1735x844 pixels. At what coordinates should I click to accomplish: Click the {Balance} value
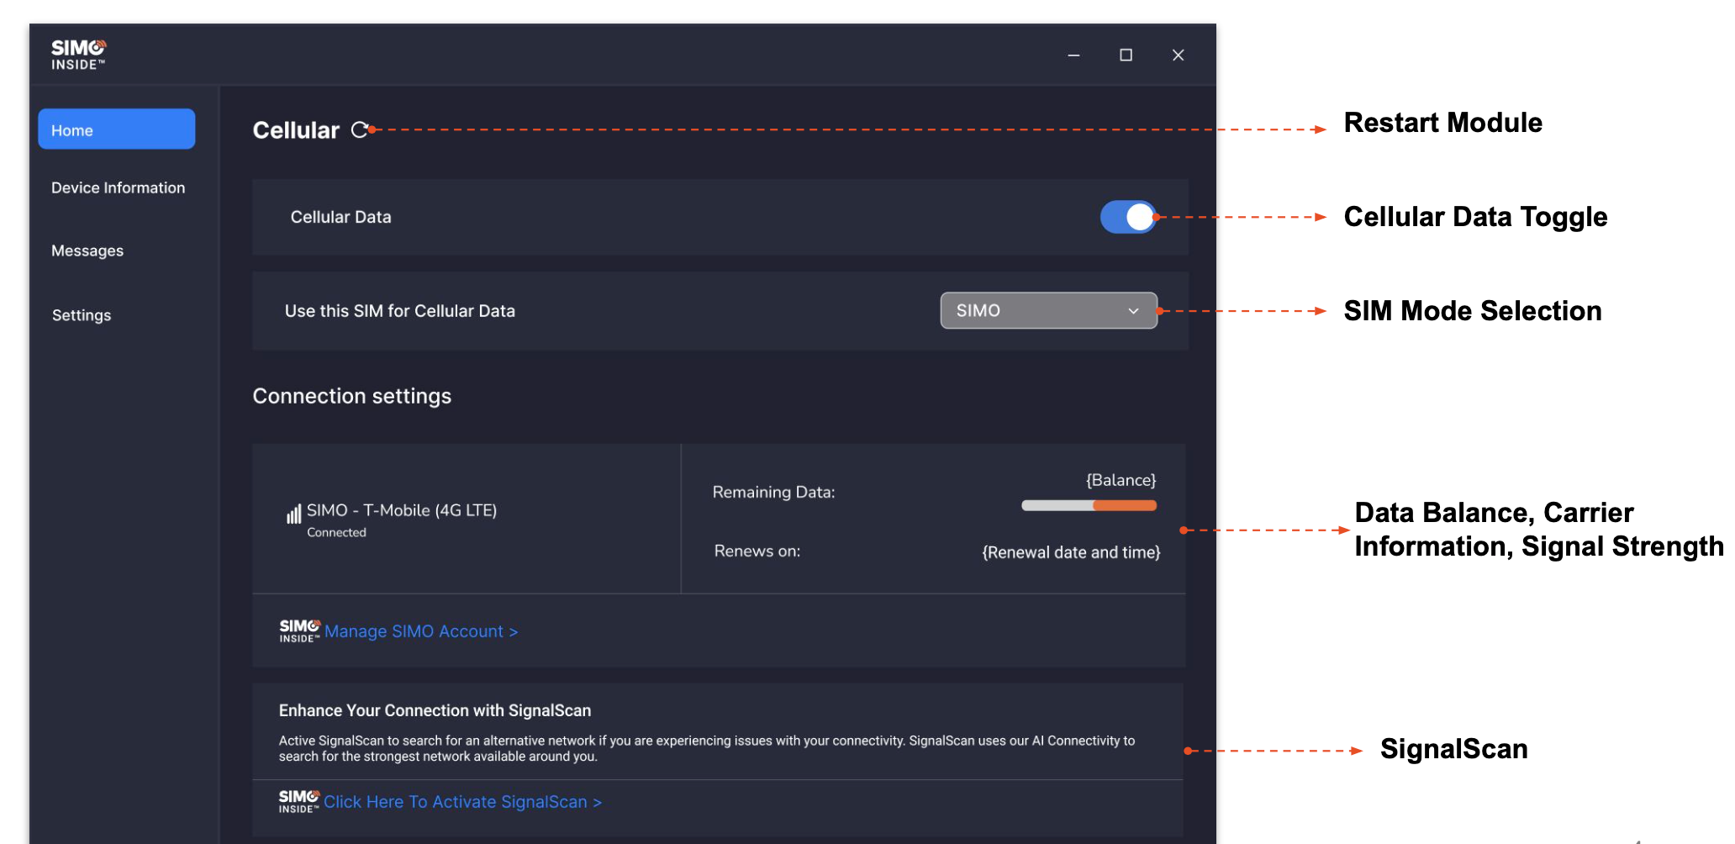(x=1121, y=480)
